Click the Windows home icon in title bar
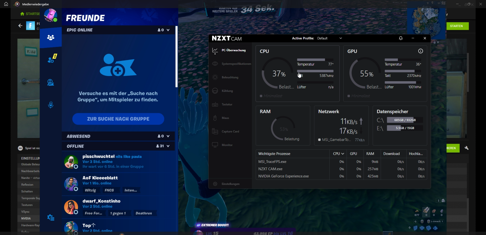 [6, 4]
